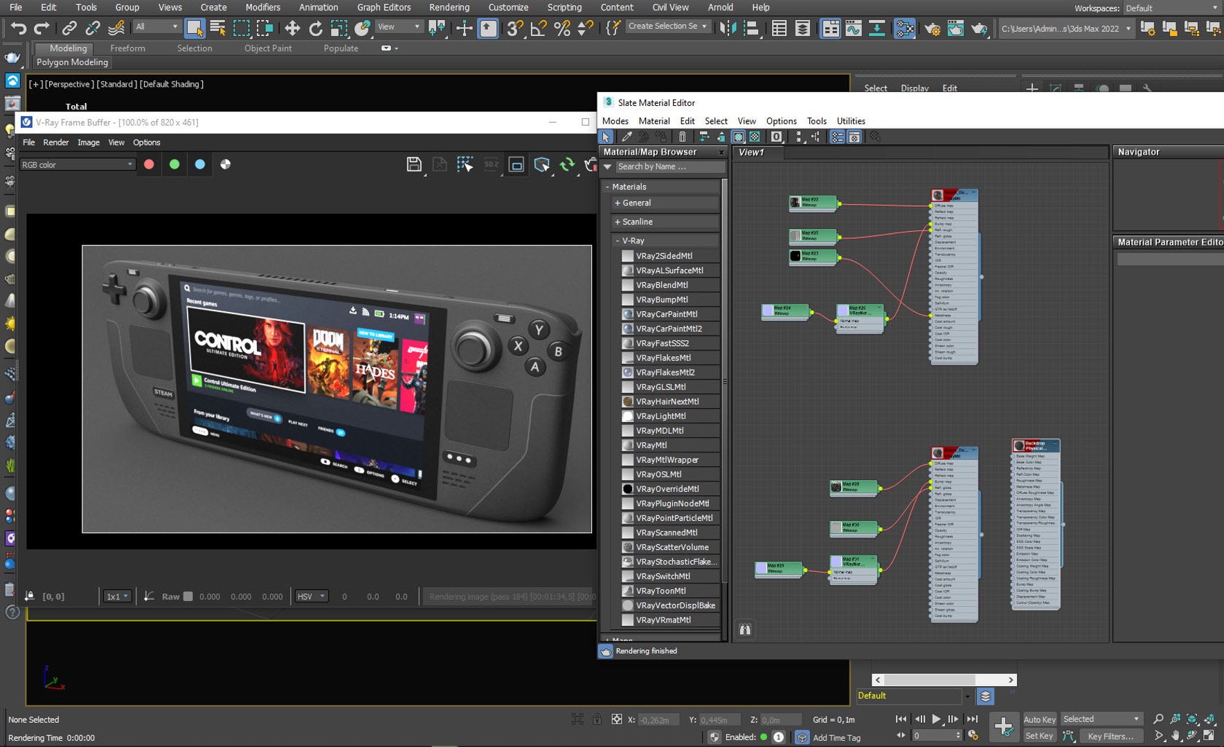1224x747 pixels.
Task: Click the blue channel swatch
Action: tap(200, 165)
